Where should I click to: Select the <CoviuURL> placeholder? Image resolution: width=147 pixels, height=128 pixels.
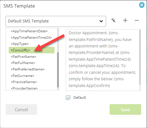pos(31,50)
